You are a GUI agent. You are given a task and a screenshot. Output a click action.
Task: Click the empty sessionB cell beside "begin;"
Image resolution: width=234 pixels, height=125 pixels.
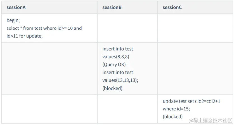click(x=127, y=28)
